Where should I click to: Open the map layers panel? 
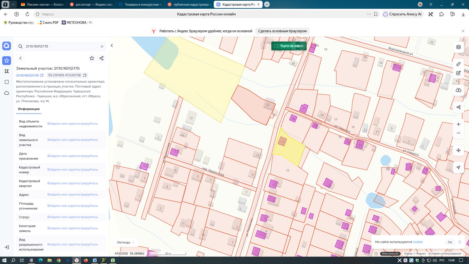(458, 47)
